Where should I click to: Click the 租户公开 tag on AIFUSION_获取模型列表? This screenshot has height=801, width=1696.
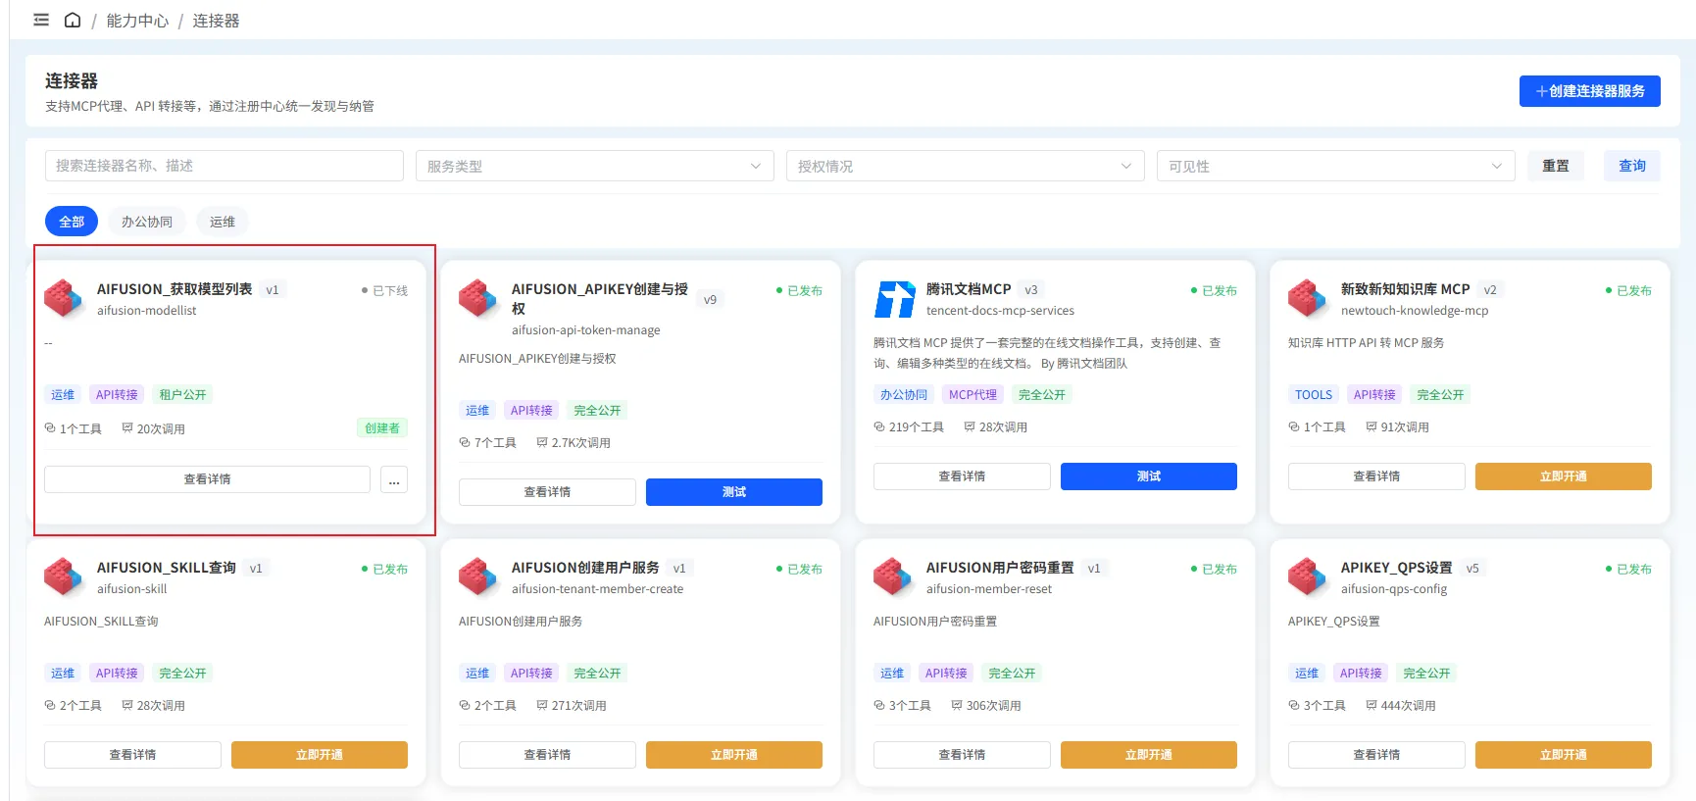[x=182, y=395]
